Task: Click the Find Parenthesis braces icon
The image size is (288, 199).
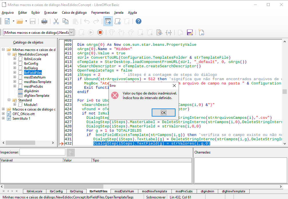Action: point(169,33)
